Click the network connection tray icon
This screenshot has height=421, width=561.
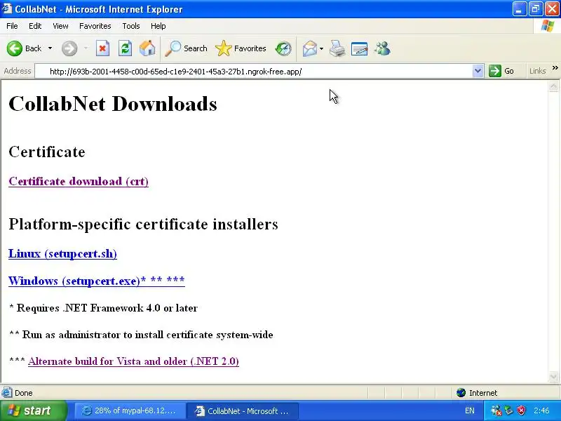(x=509, y=410)
